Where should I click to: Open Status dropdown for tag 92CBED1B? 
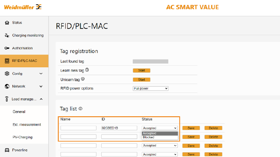tap(160, 128)
